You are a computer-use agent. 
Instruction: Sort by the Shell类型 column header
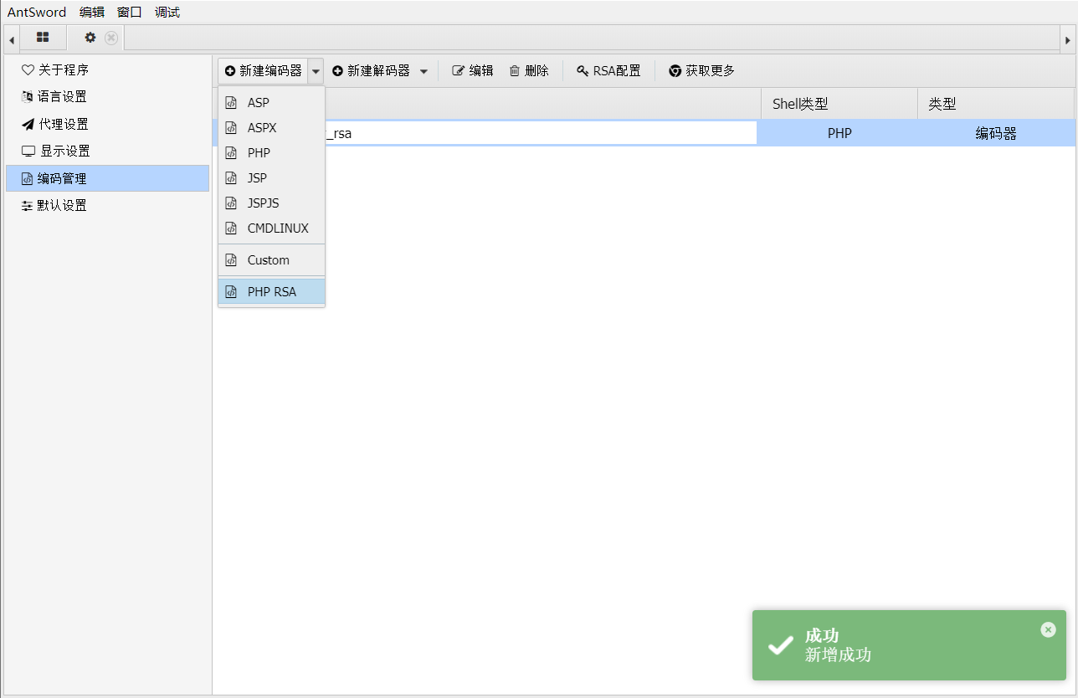coord(839,104)
